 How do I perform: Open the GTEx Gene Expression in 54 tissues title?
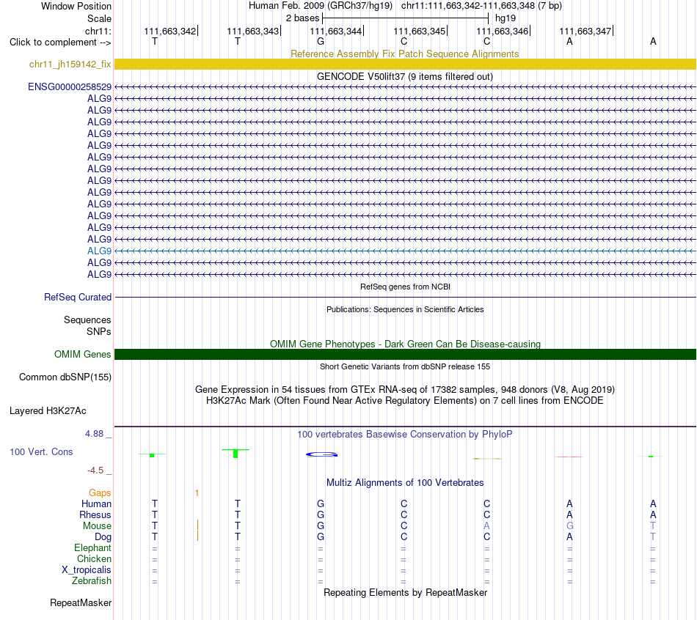click(x=405, y=389)
